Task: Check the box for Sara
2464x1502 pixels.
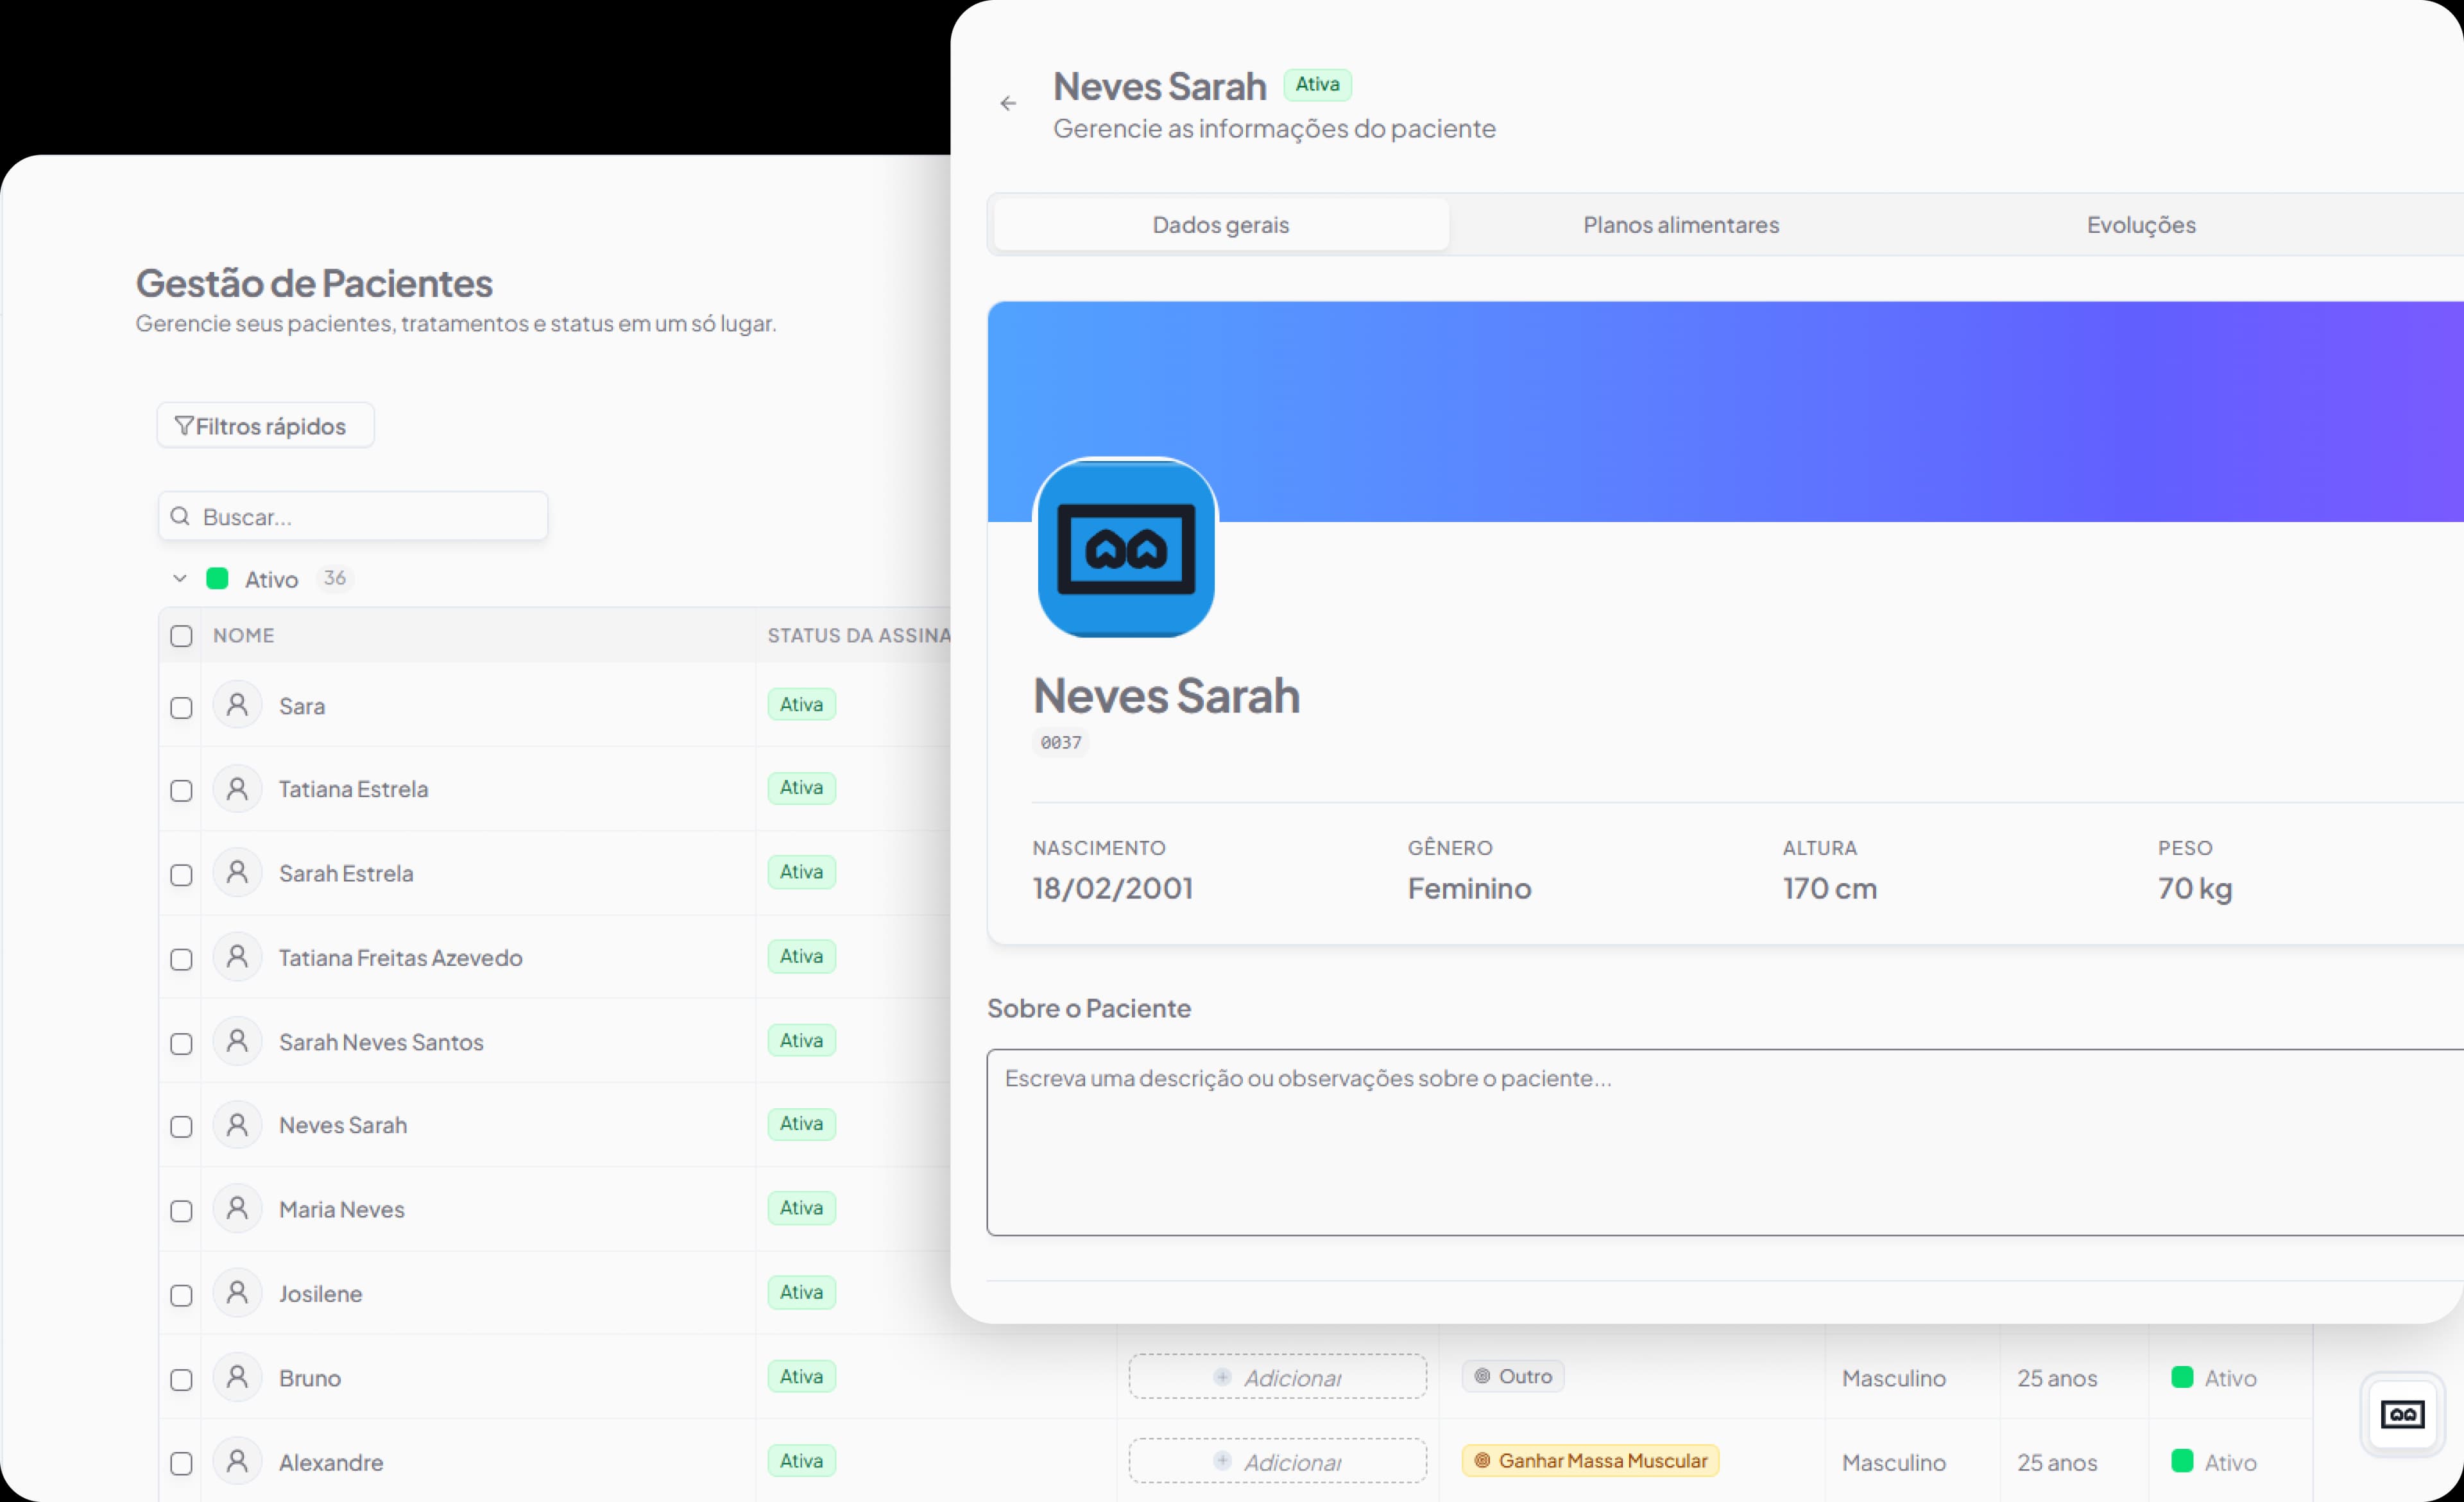Action: click(x=181, y=707)
